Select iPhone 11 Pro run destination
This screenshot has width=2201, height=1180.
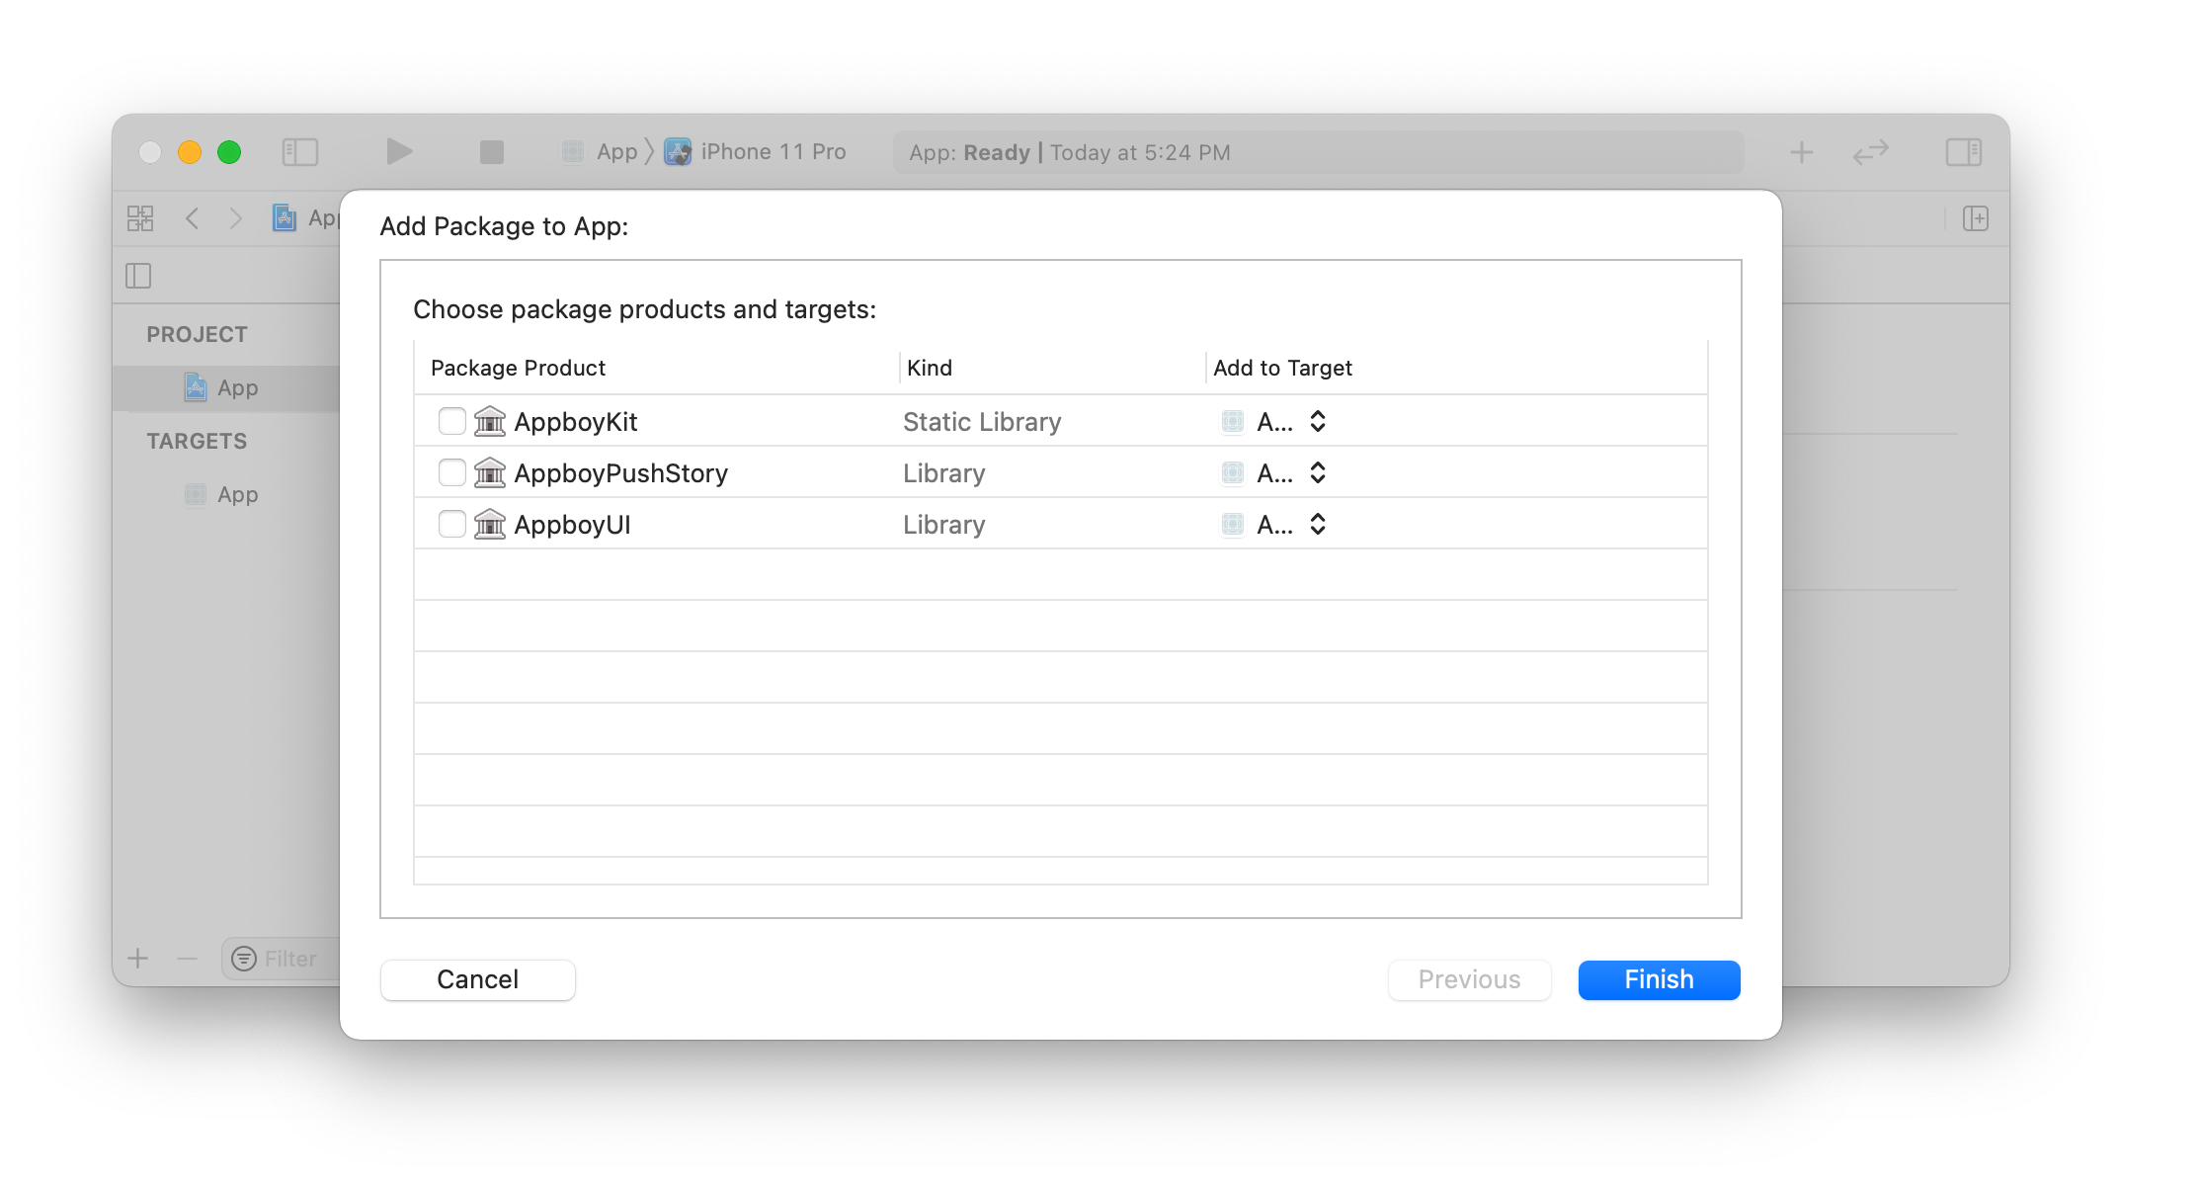coord(772,152)
